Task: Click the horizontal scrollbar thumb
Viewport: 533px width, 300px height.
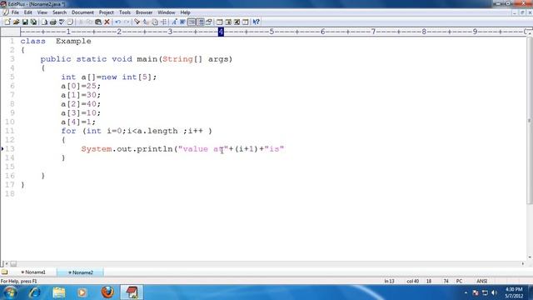Action: pos(13,263)
